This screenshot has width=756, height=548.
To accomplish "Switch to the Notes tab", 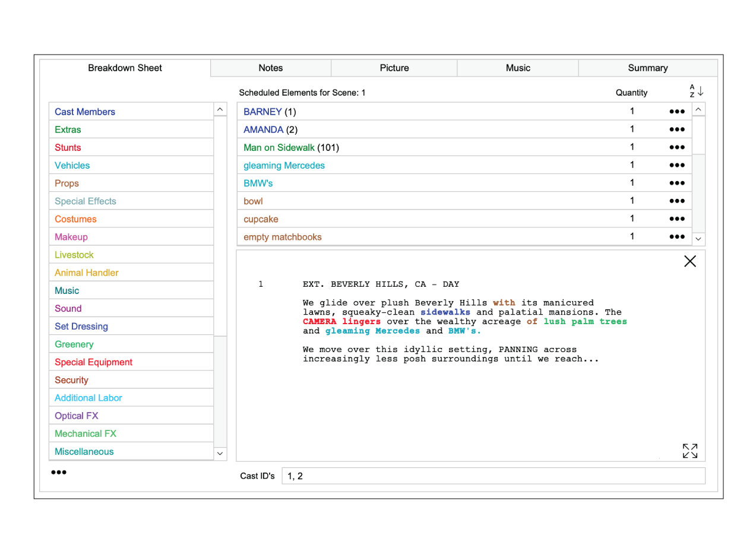I will point(271,68).
